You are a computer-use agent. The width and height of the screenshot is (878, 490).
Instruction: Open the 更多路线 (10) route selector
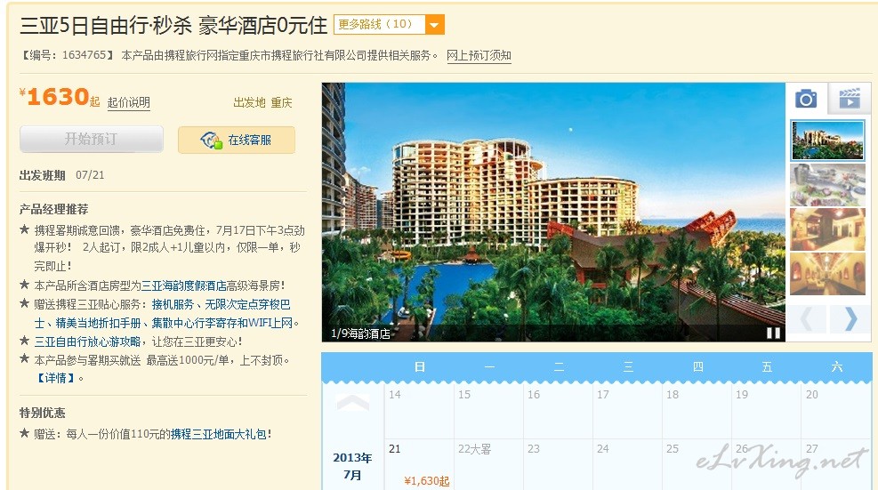pos(389,25)
